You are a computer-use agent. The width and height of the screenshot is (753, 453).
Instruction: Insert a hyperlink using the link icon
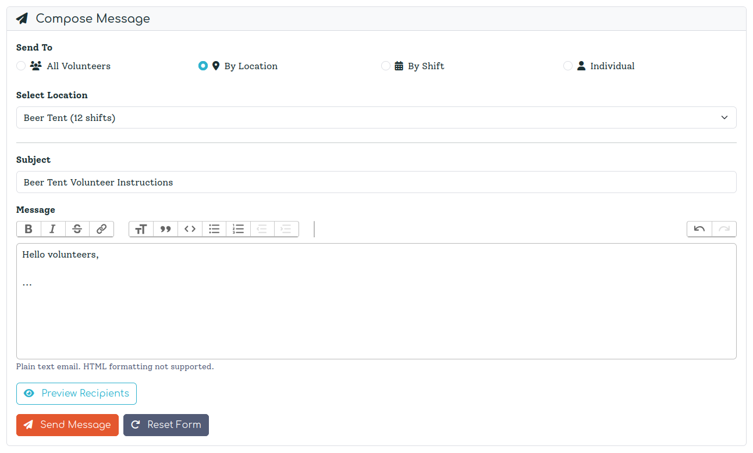click(x=101, y=229)
